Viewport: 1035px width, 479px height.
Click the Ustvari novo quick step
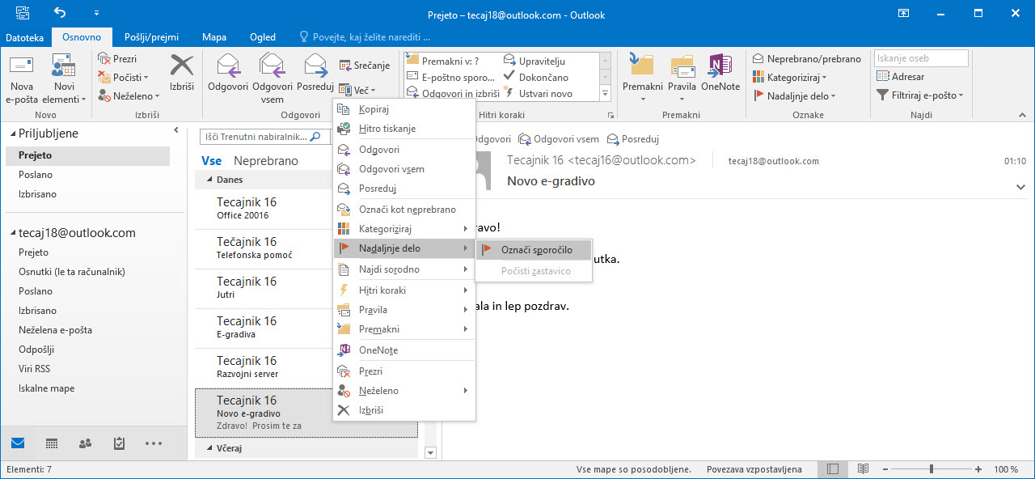pos(538,93)
